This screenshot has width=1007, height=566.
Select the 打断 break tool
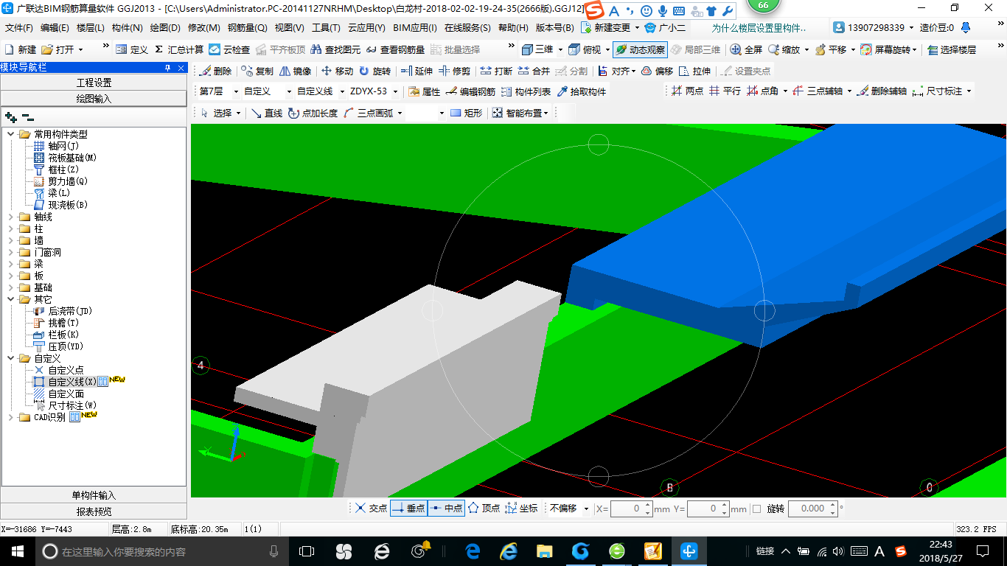click(496, 71)
